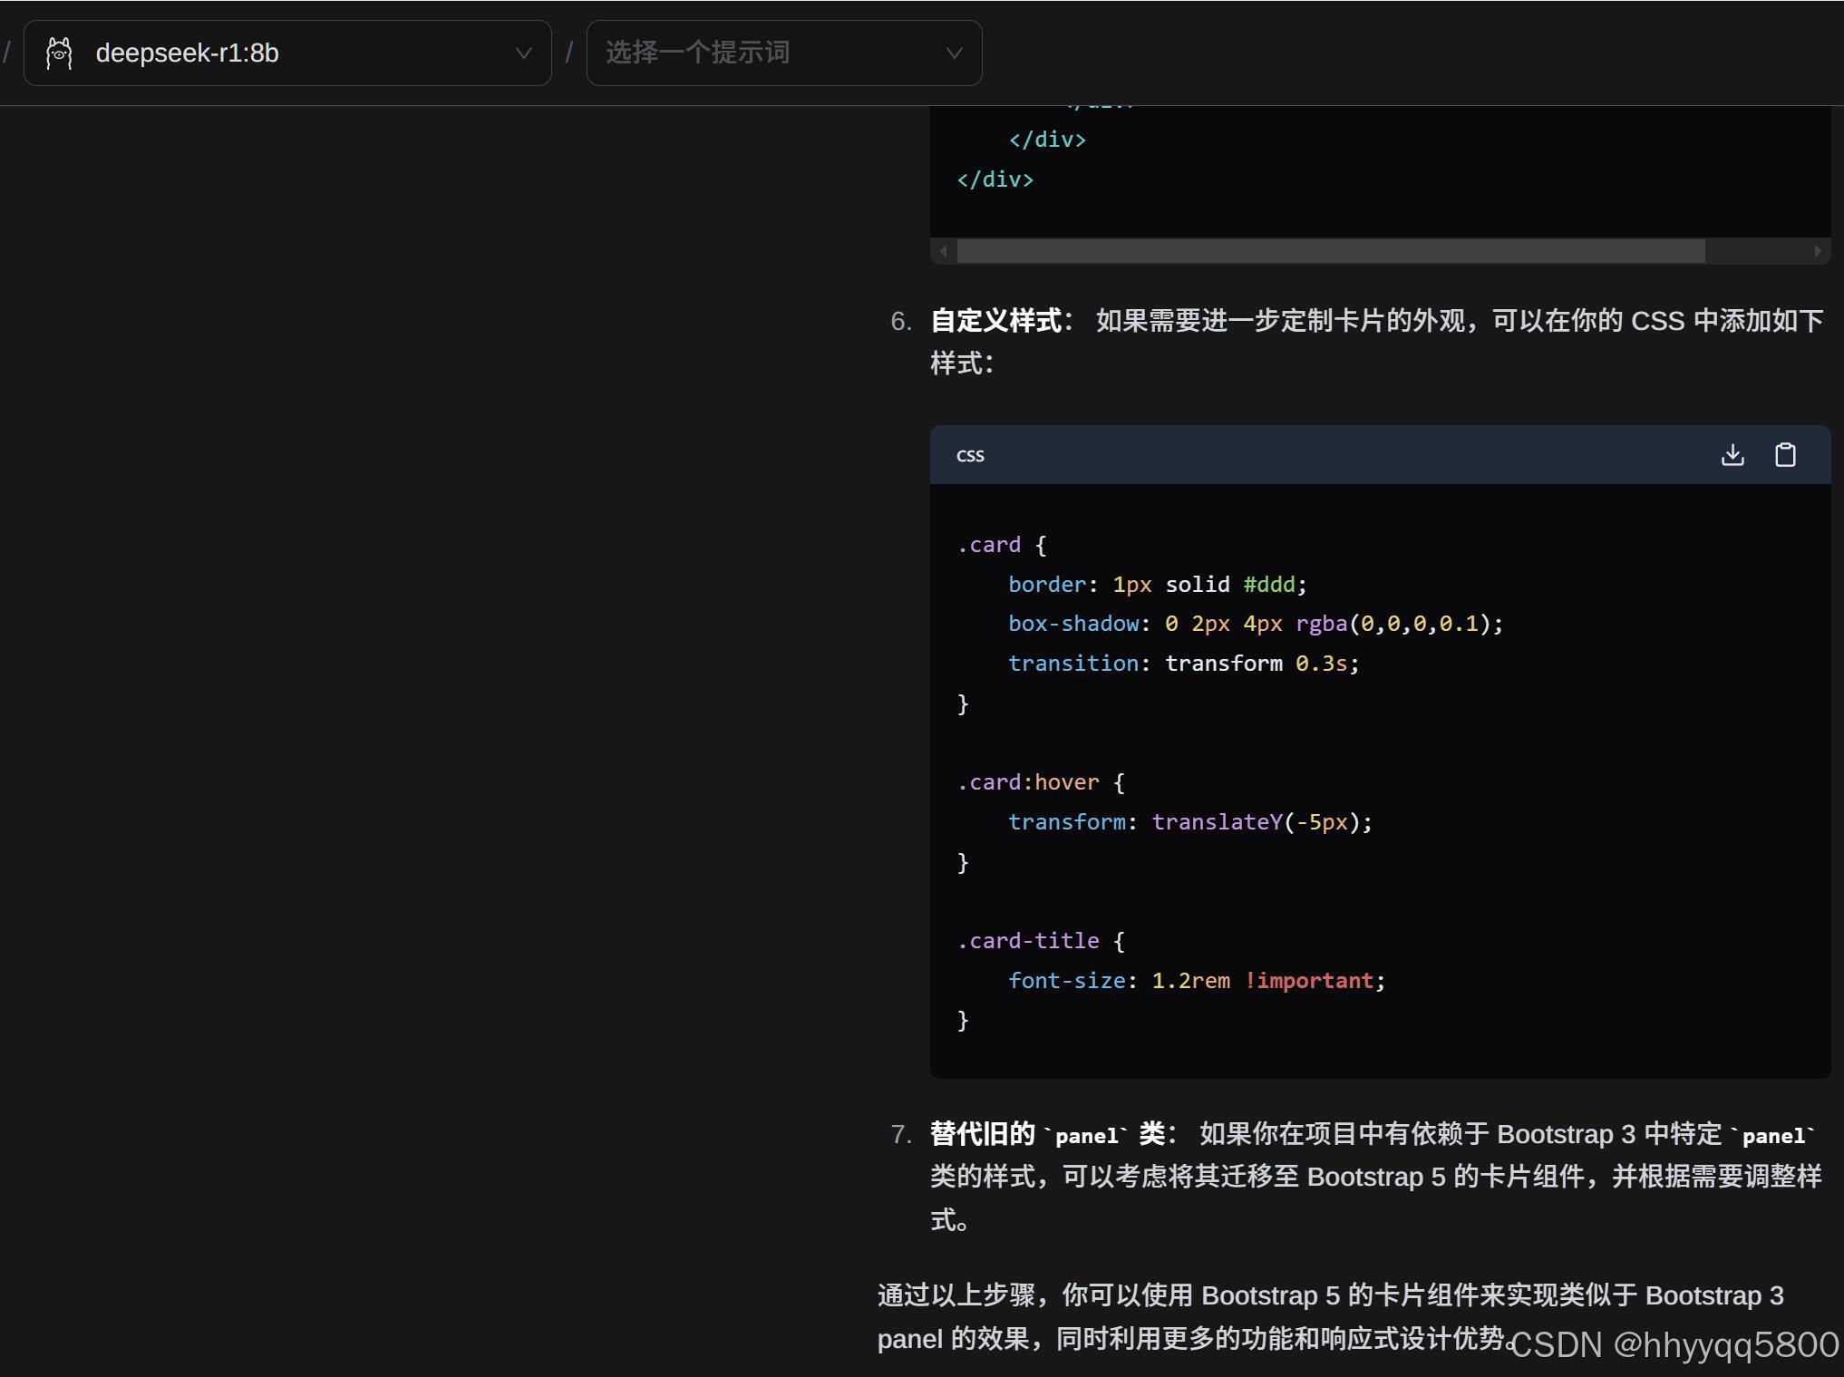Image resolution: width=1844 pixels, height=1377 pixels.
Task: Click the closing </div> tag in the top code block
Action: click(995, 179)
